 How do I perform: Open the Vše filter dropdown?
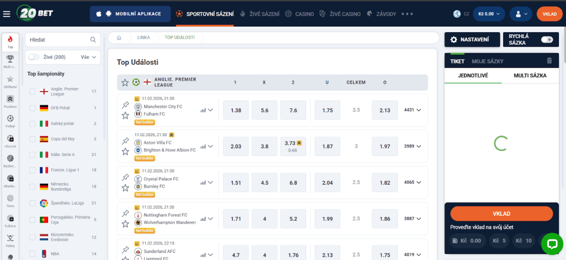tap(88, 57)
